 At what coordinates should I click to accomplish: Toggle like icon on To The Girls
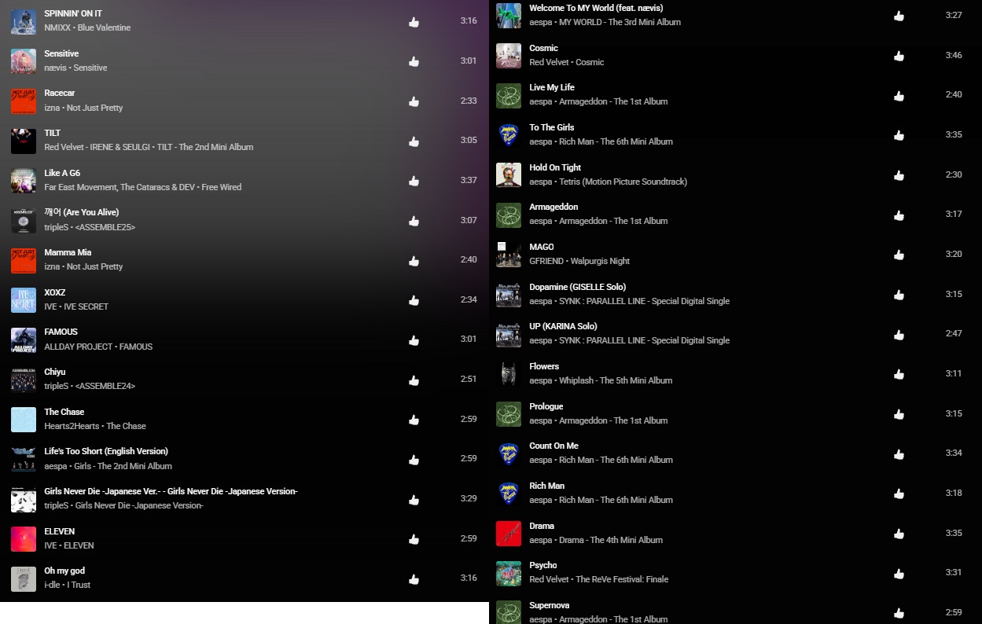(899, 135)
